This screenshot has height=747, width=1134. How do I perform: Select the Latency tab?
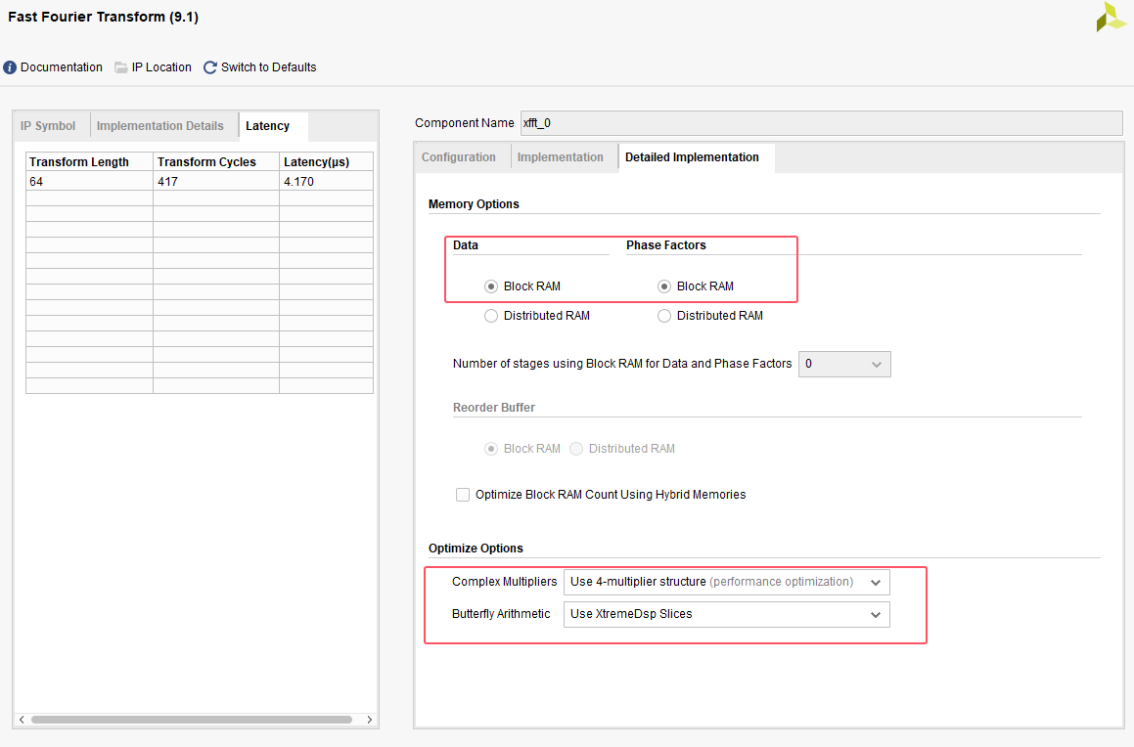[267, 126]
